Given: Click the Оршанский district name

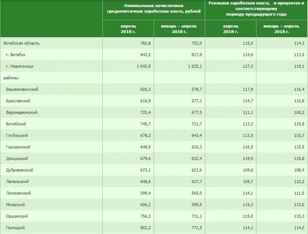Looking at the screenshot, I should [x=17, y=216].
